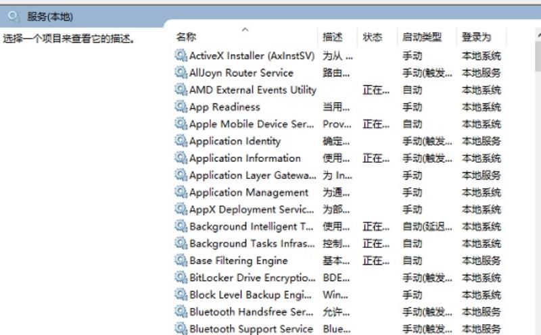Screen dimensions: 541x335
Task: Click the BDE... description of BitLocker row
Action: (x=336, y=278)
